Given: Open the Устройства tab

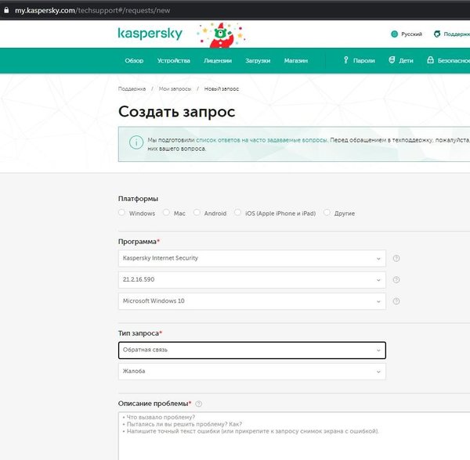Looking at the screenshot, I should 174,60.
